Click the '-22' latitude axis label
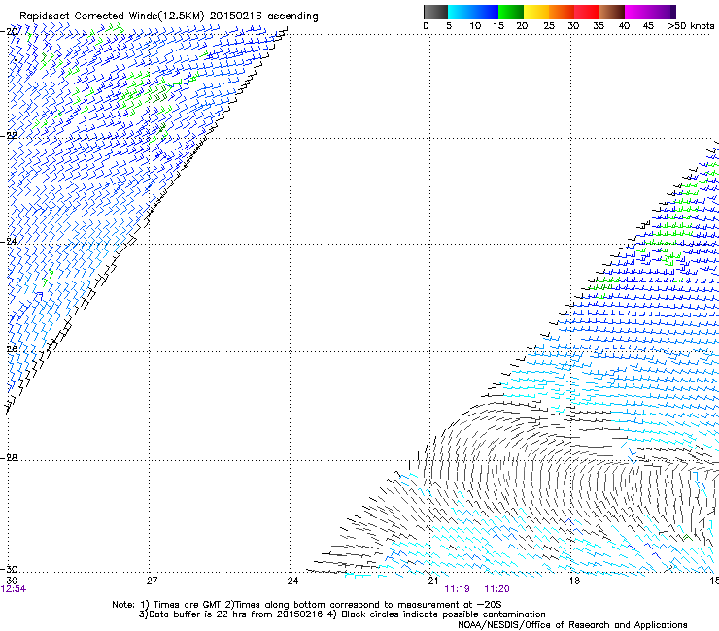 point(9,135)
